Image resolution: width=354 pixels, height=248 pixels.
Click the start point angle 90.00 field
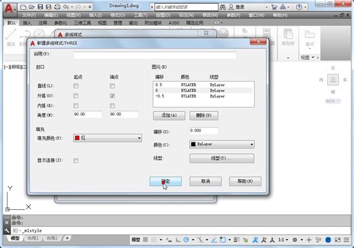88,114
